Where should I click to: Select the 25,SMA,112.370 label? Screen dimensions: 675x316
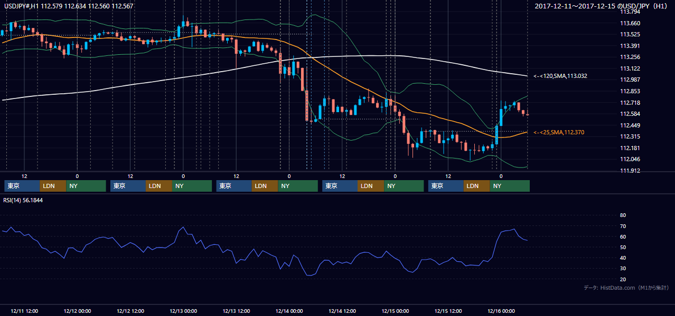click(x=559, y=132)
